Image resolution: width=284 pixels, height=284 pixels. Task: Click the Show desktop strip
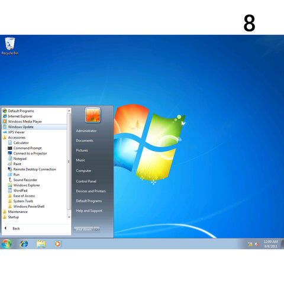point(282,244)
